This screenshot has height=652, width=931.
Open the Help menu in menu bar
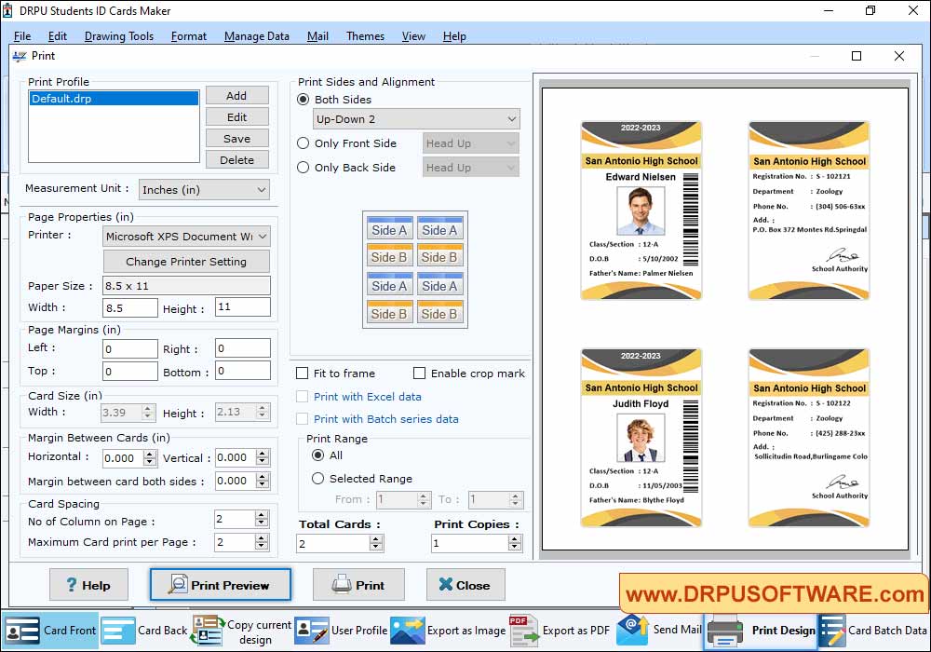454,36
